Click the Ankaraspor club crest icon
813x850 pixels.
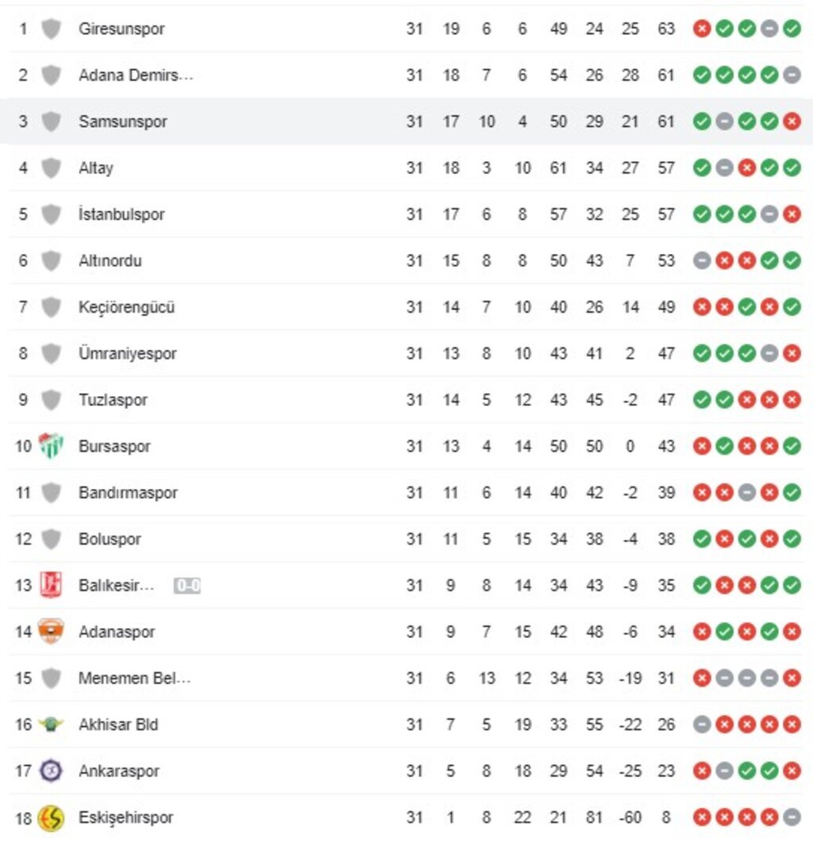[51, 771]
